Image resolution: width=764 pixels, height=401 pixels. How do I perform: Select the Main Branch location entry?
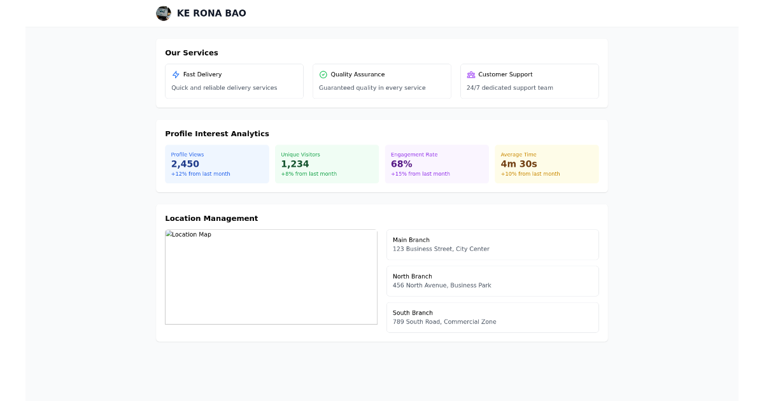tap(492, 244)
